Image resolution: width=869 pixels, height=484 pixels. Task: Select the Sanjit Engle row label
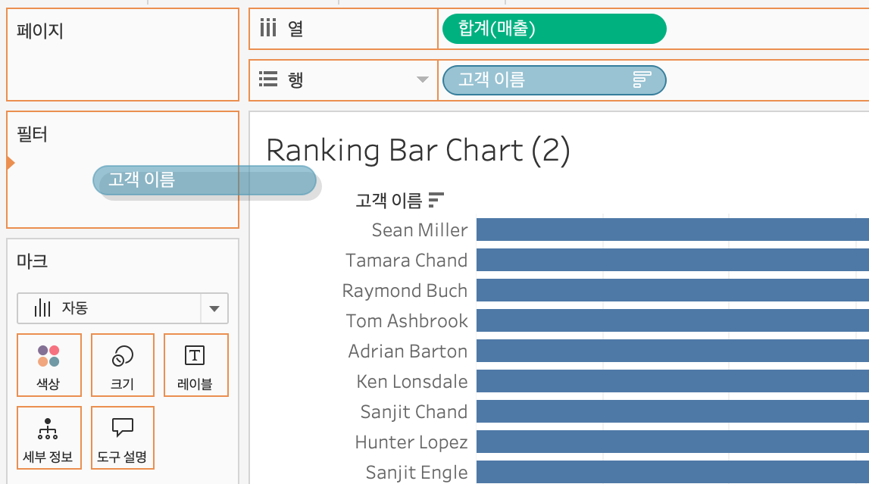click(417, 473)
